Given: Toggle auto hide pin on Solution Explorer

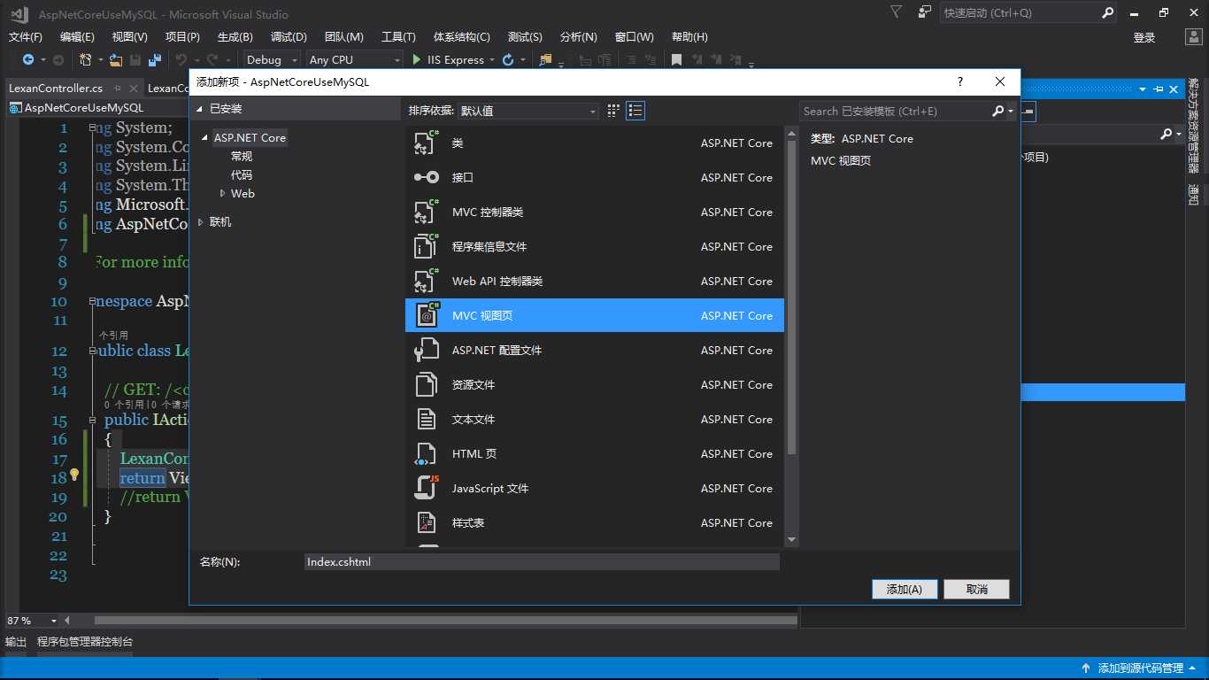Looking at the screenshot, I should click(1158, 89).
